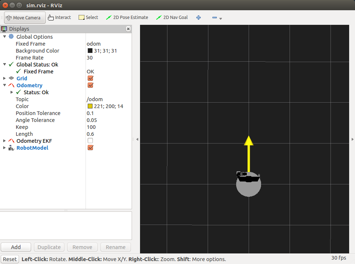Click the Fixed Frame status checkmark
The height and width of the screenshot is (264, 355).
point(19,72)
